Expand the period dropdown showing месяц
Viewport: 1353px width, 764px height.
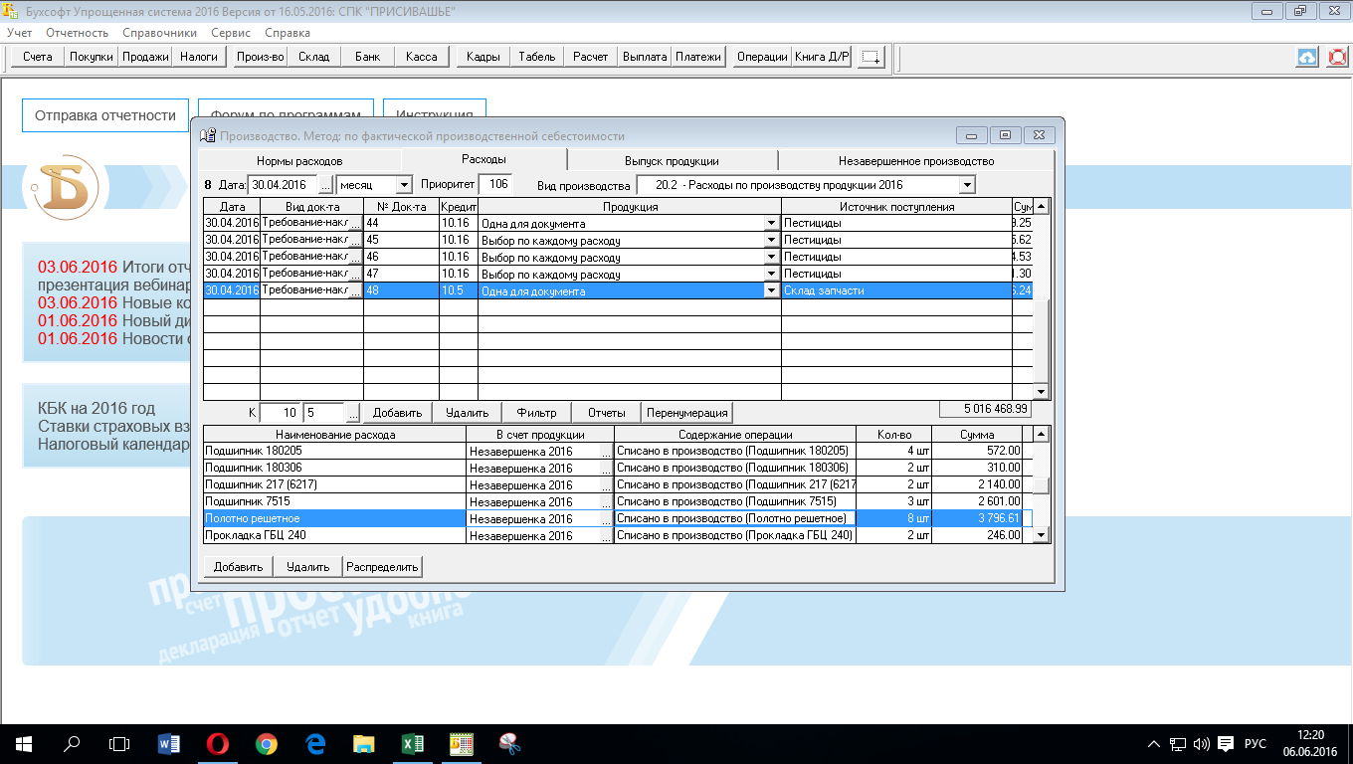tap(403, 185)
